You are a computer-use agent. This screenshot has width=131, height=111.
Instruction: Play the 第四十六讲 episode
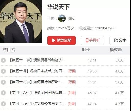[x=3, y=93]
